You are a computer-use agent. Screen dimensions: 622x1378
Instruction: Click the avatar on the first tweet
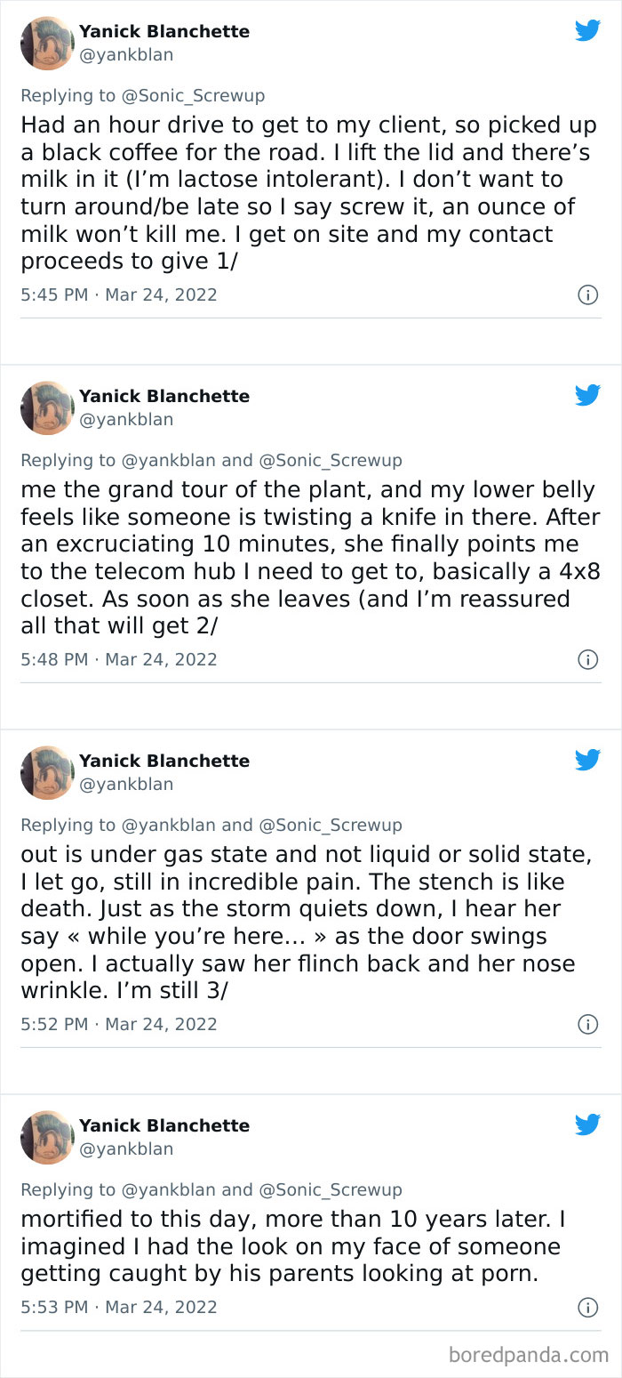coord(47,43)
